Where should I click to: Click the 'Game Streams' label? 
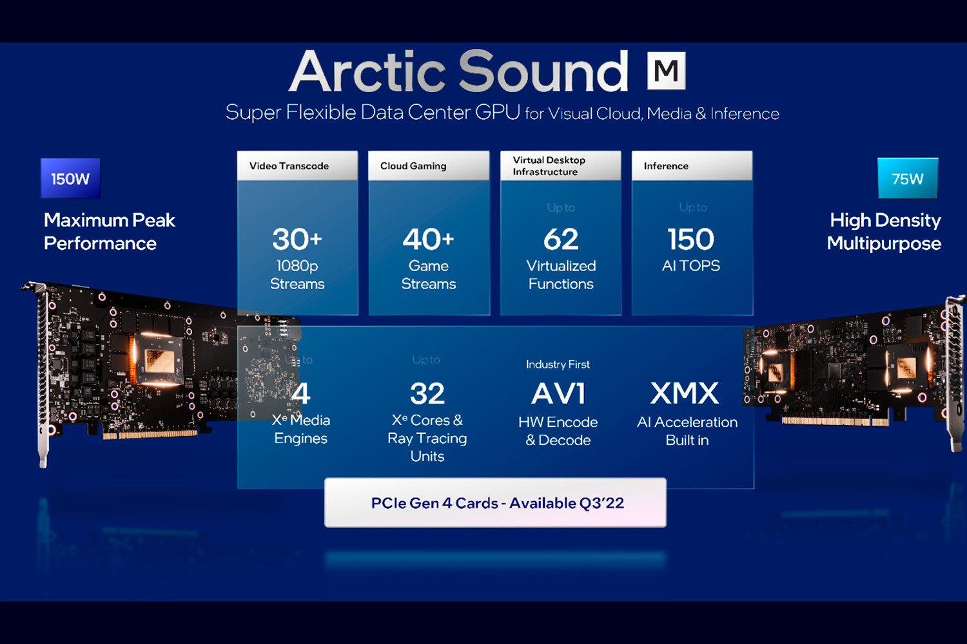tap(429, 275)
